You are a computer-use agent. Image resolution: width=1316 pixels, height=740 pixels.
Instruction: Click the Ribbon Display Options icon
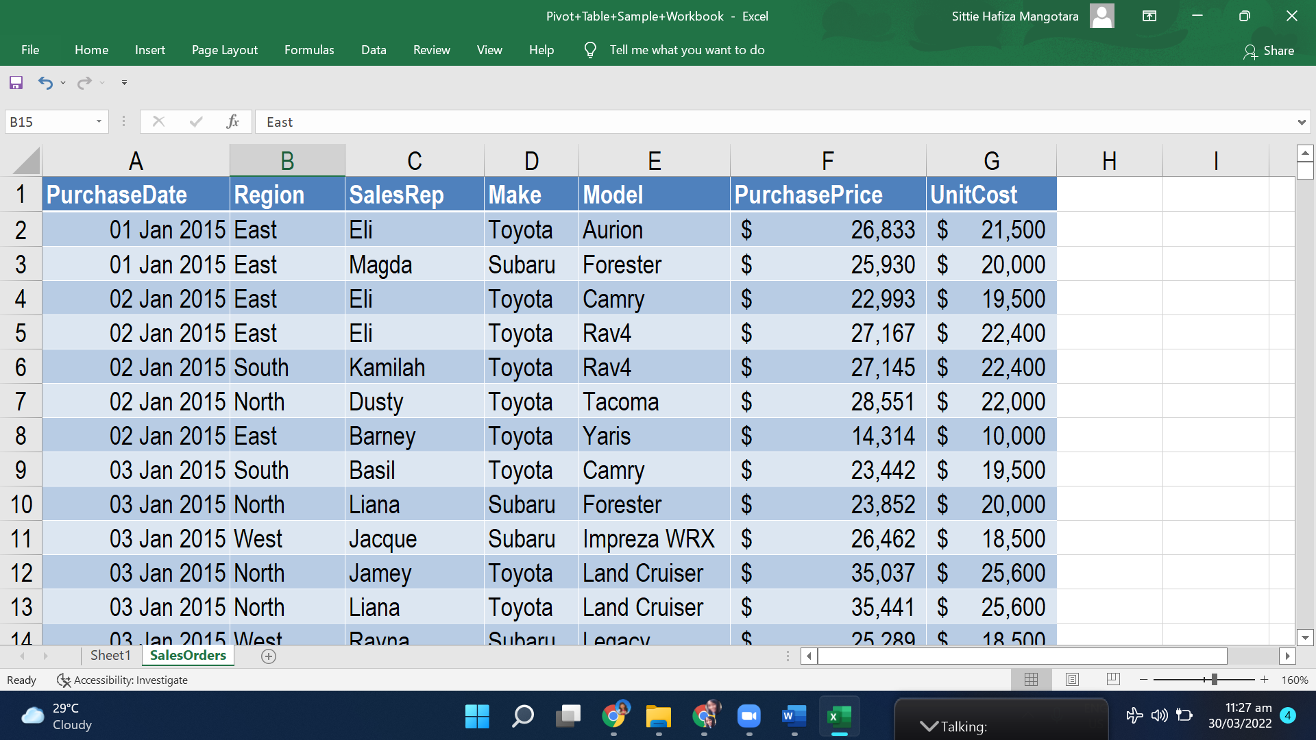pos(1149,16)
